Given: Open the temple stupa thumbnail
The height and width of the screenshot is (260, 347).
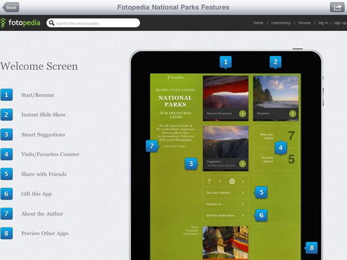Looking at the screenshot, I should [226, 243].
